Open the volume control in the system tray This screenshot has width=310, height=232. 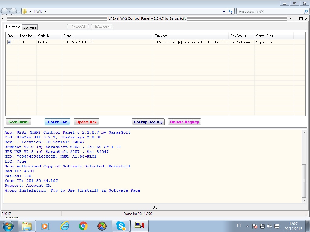(x=269, y=226)
